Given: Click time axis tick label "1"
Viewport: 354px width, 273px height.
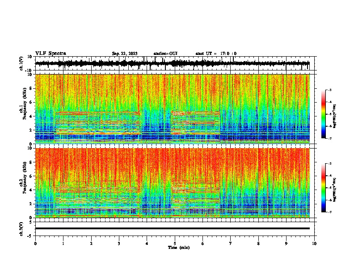Looking at the screenshot, I should click(63, 244).
